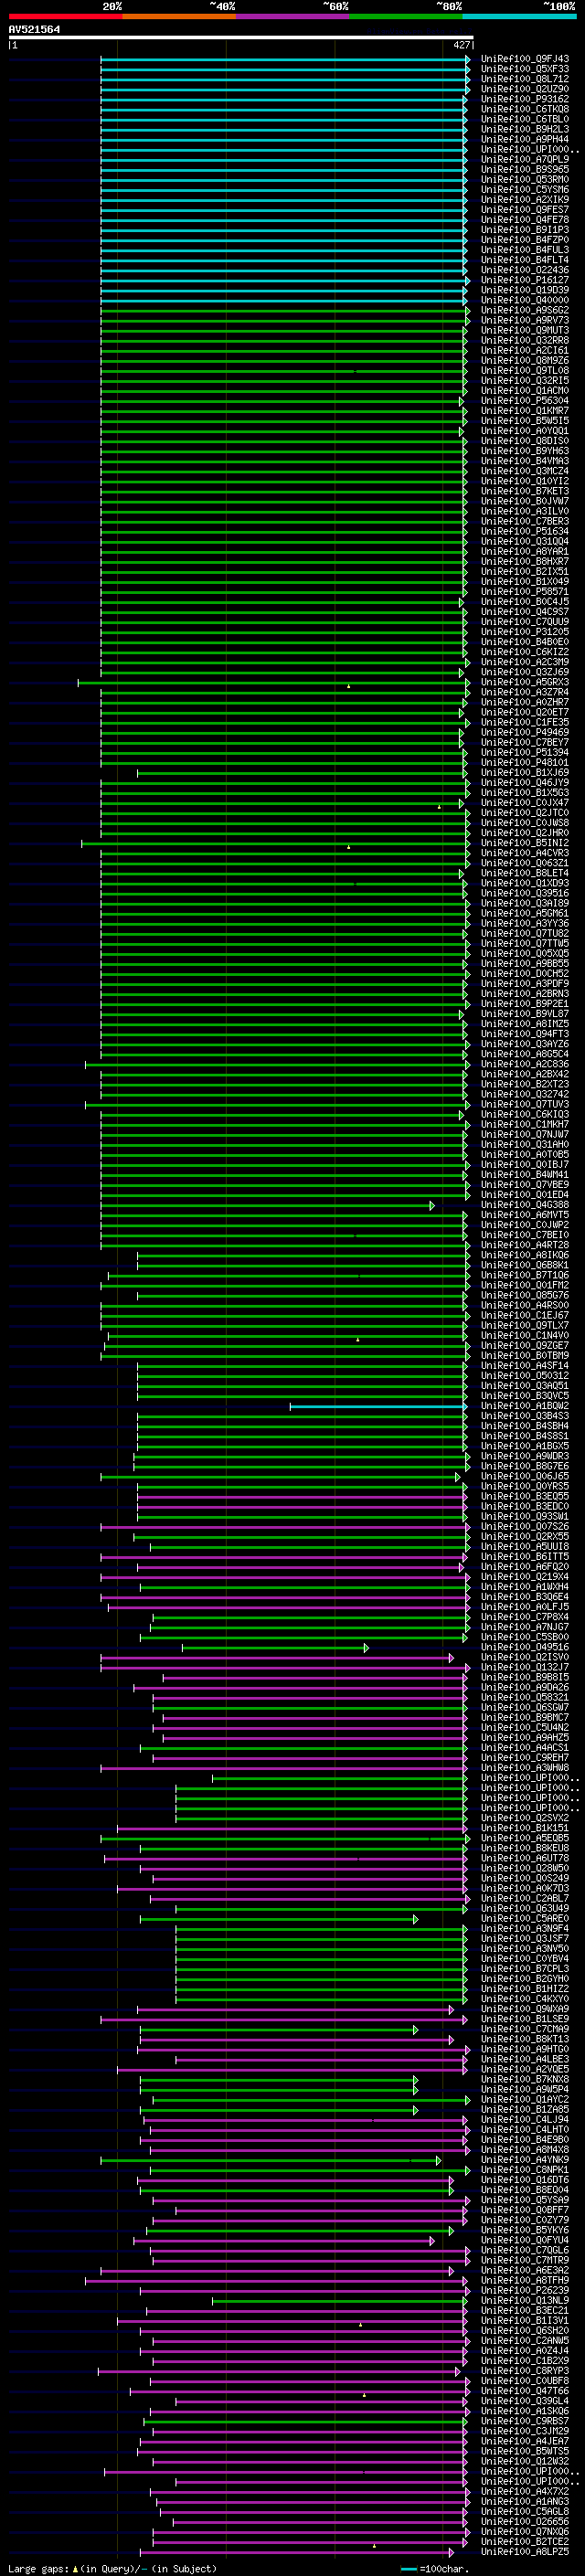Click the Large gaps legend text

click(112, 2568)
